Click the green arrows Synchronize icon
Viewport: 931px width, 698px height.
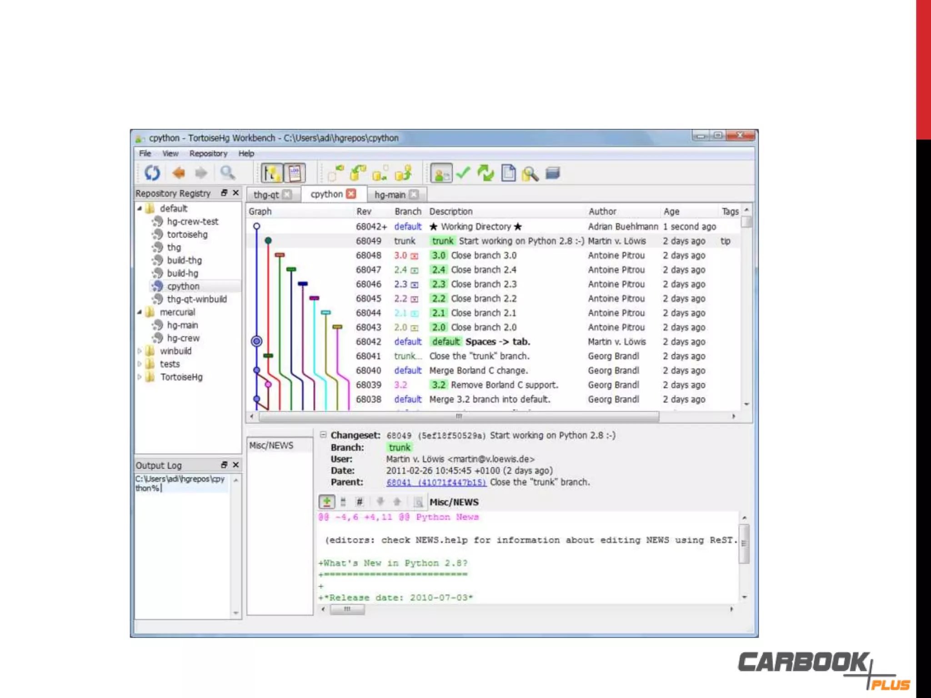[486, 173]
